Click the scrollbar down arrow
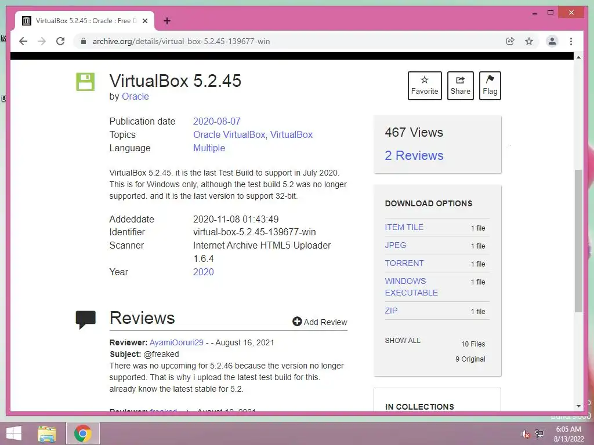Screen dimensions: 594x445 578,406
